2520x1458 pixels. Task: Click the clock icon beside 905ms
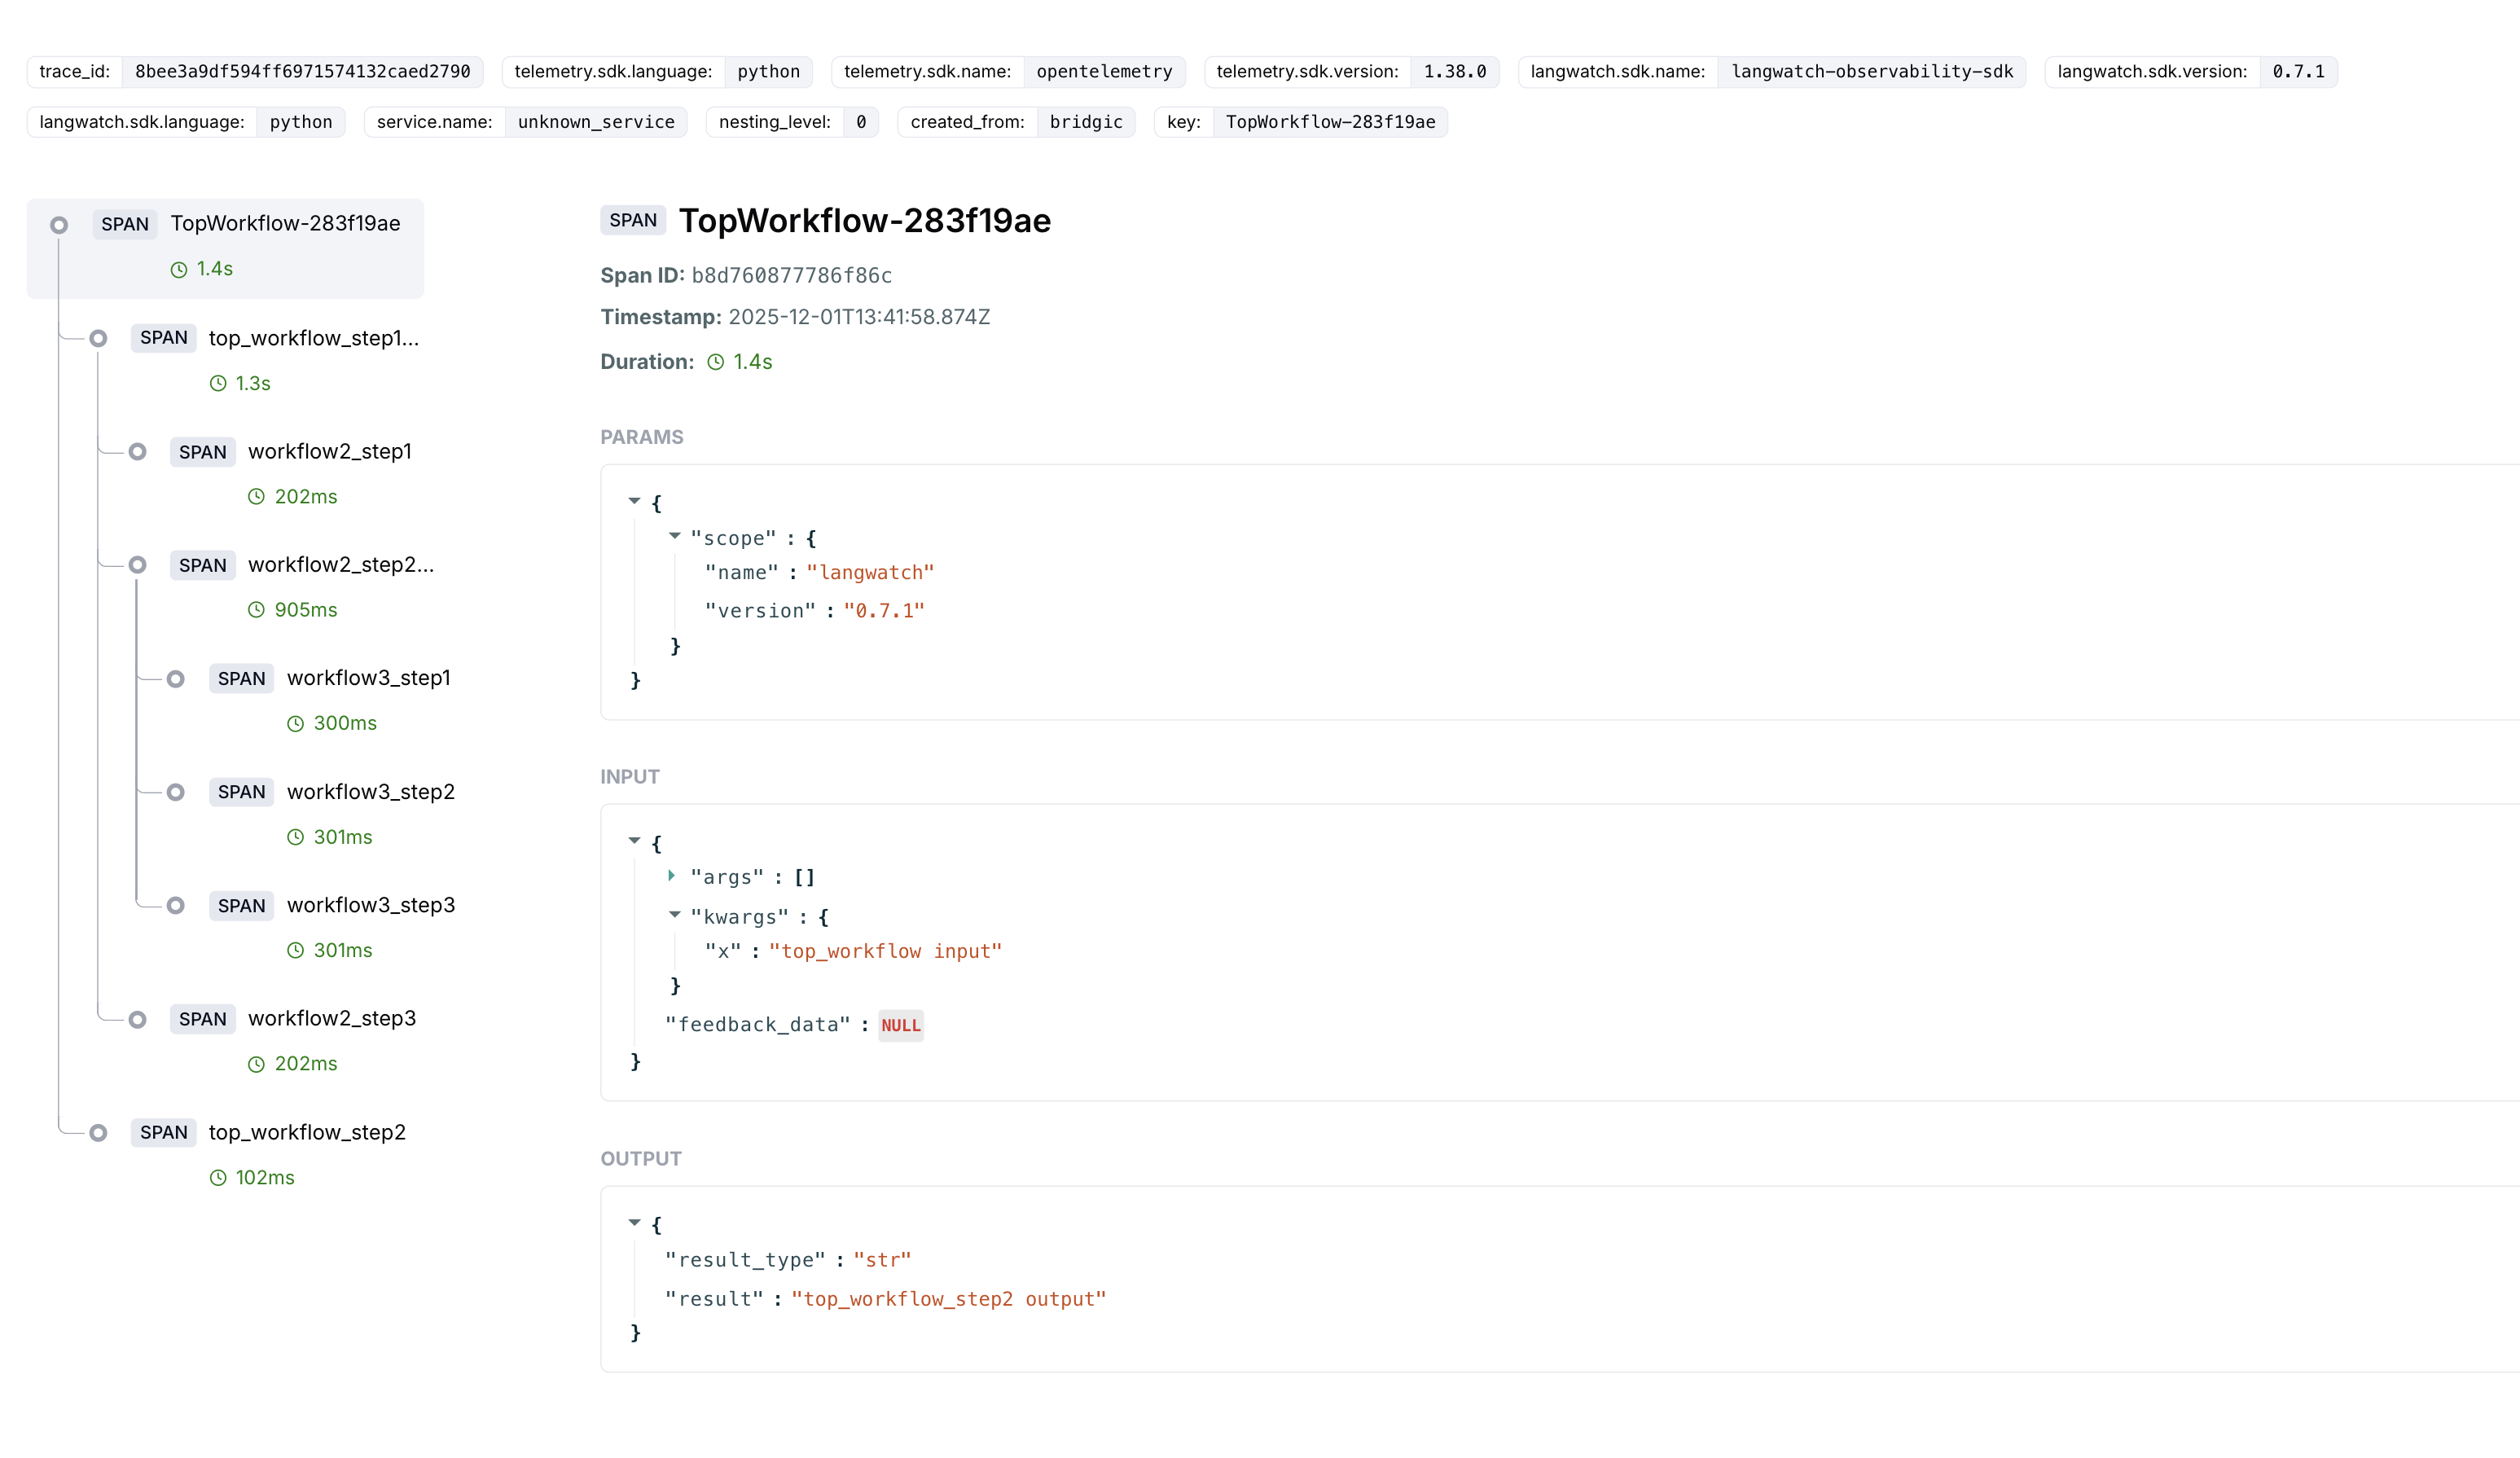point(256,610)
